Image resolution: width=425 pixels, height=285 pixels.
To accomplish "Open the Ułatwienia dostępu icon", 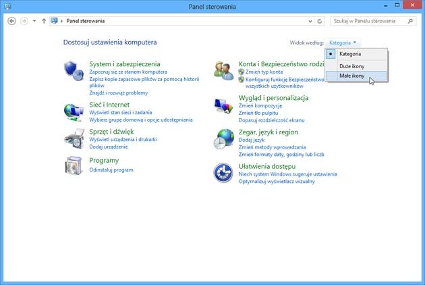I will coord(223,173).
